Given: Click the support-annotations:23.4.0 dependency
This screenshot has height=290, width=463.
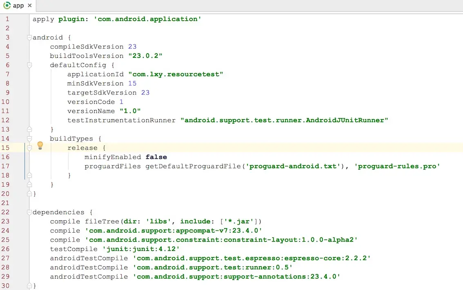Looking at the screenshot, I should tap(236, 277).
